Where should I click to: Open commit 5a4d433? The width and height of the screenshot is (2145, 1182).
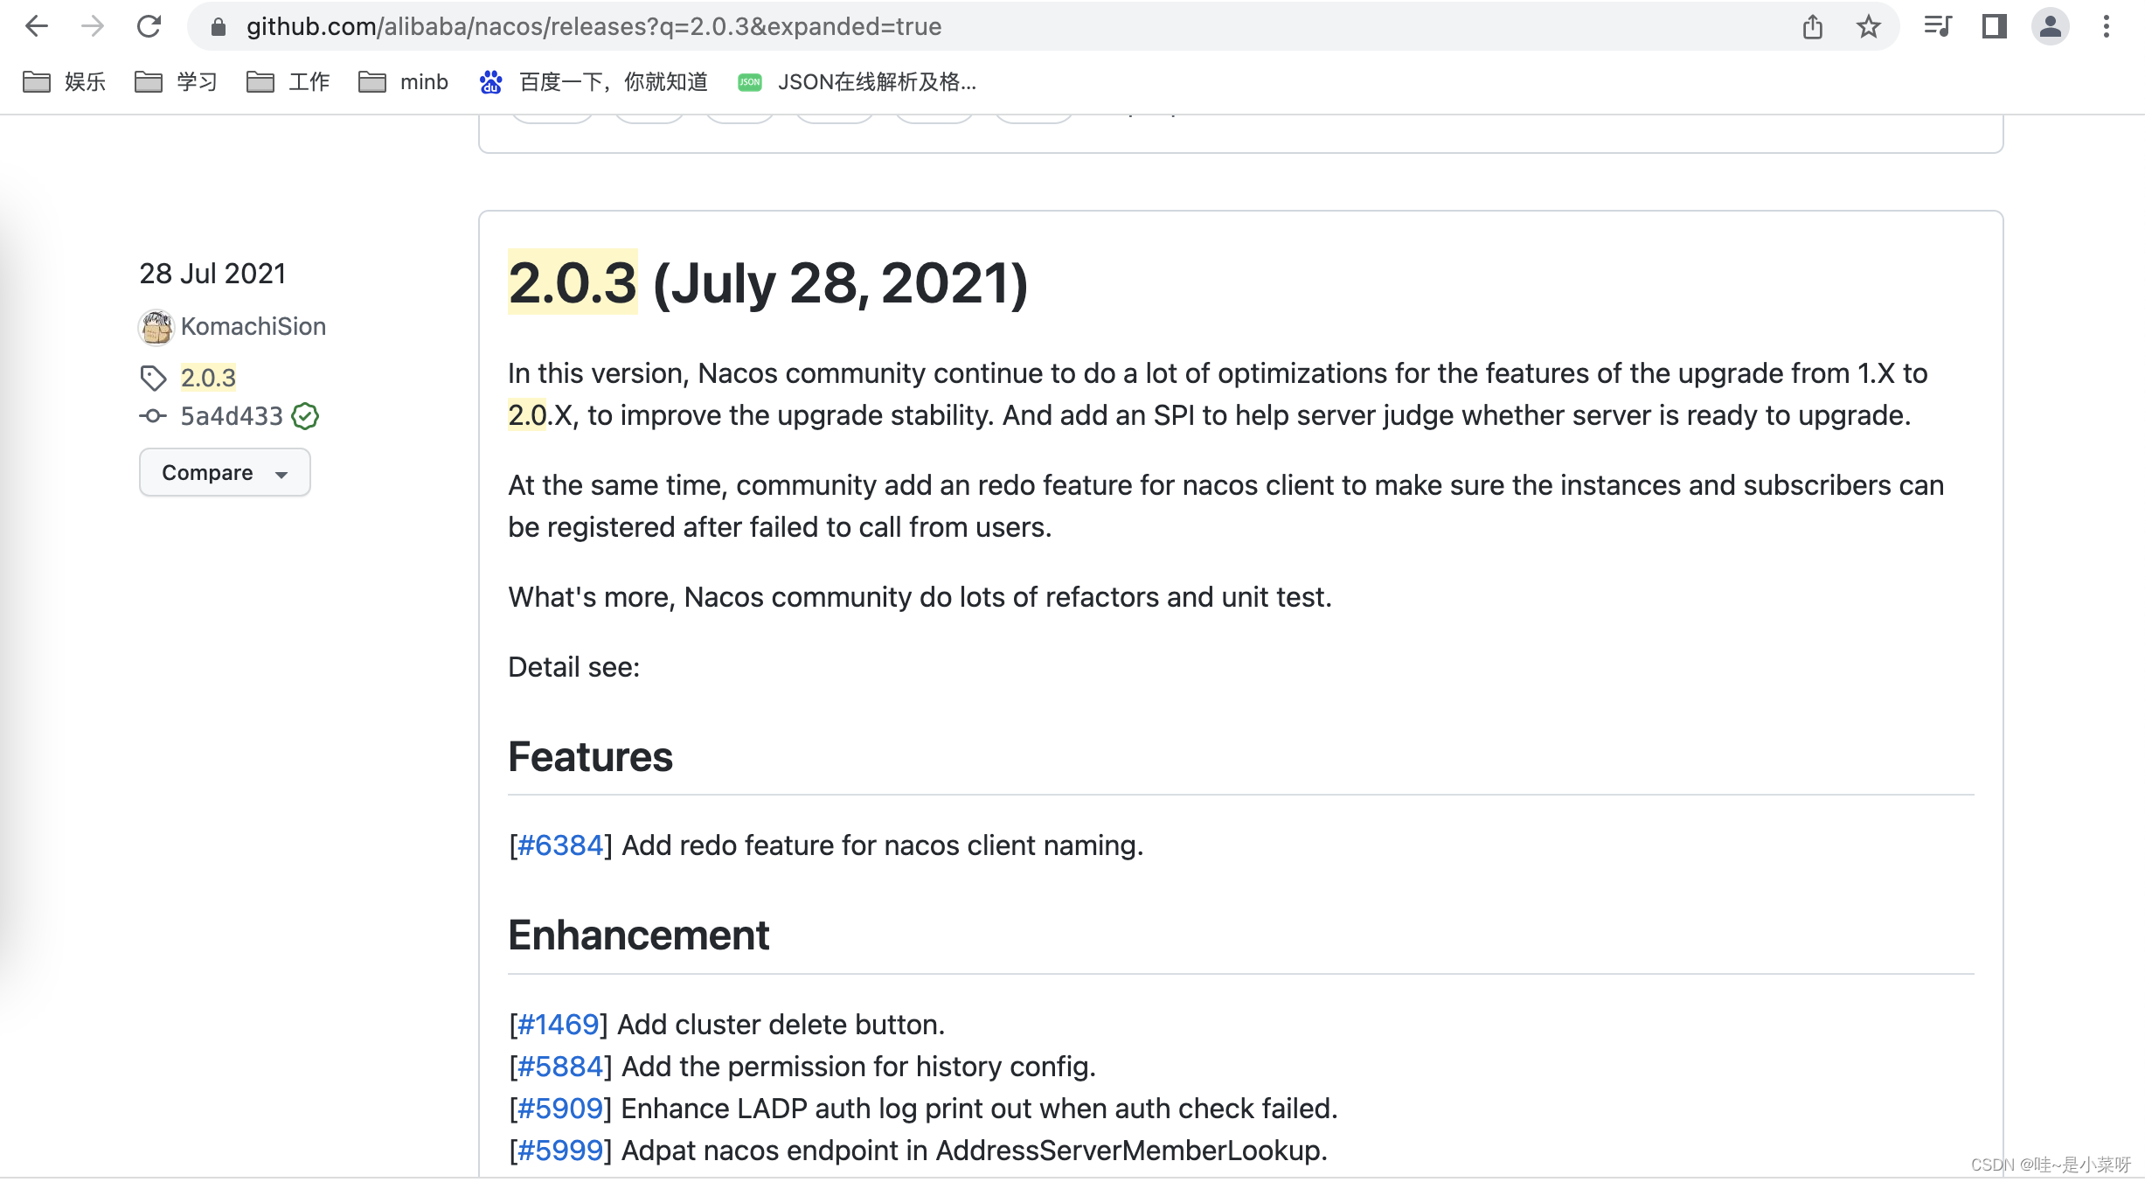(x=232, y=416)
